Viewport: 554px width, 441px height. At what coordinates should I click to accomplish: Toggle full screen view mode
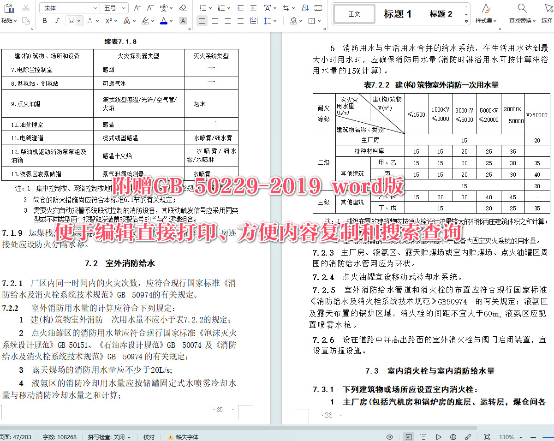coord(487,436)
